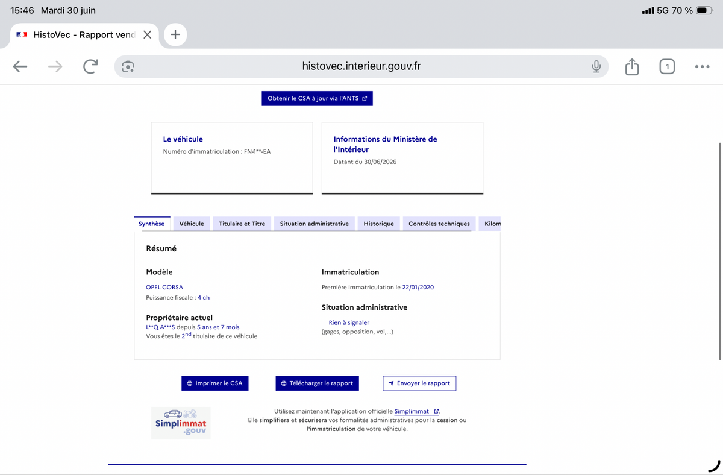723x475 pixels.
Task: Click the Imprimer le CSA button
Action: (x=215, y=383)
